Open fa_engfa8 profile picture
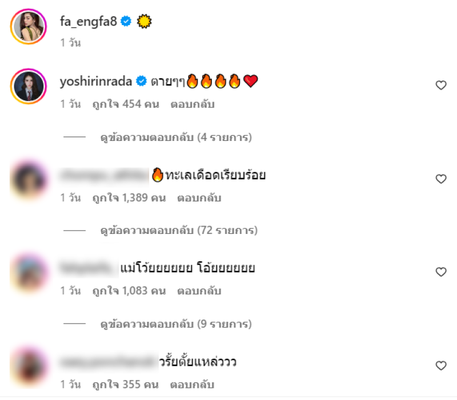Viewport: 457px width, 400px height. [29, 26]
